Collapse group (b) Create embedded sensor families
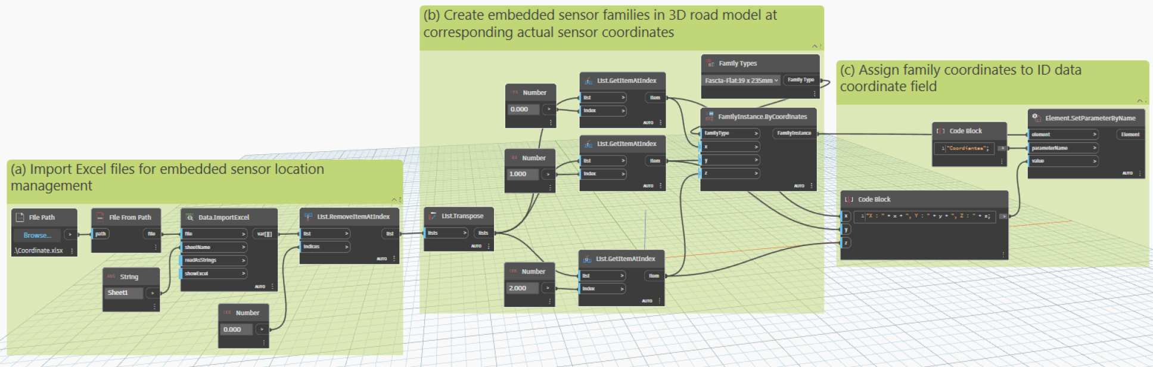This screenshot has width=1153, height=367. [x=815, y=46]
